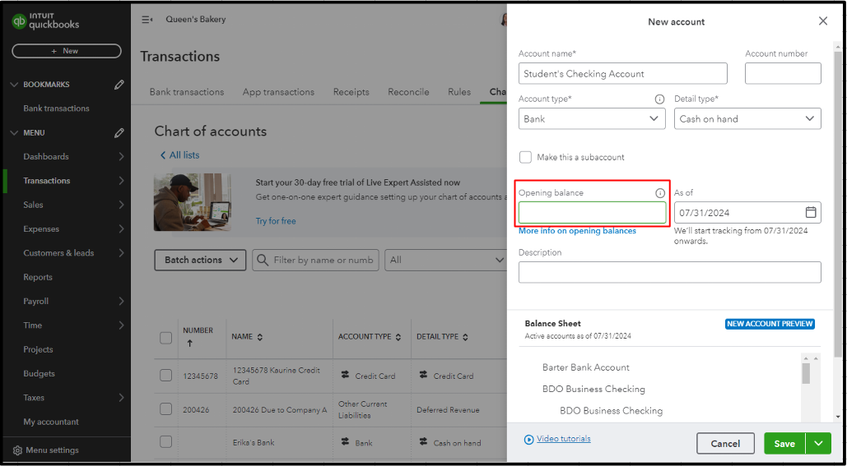Image resolution: width=847 pixels, height=466 pixels.
Task: Click the Erika's Bank account type icon
Action: tap(345, 441)
